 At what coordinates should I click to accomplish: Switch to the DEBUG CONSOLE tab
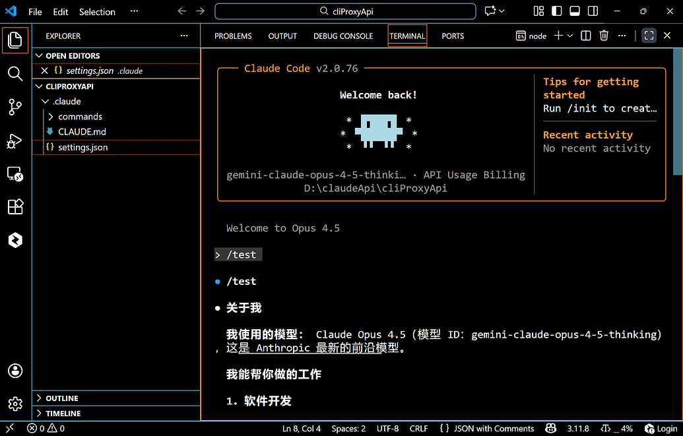tap(343, 36)
